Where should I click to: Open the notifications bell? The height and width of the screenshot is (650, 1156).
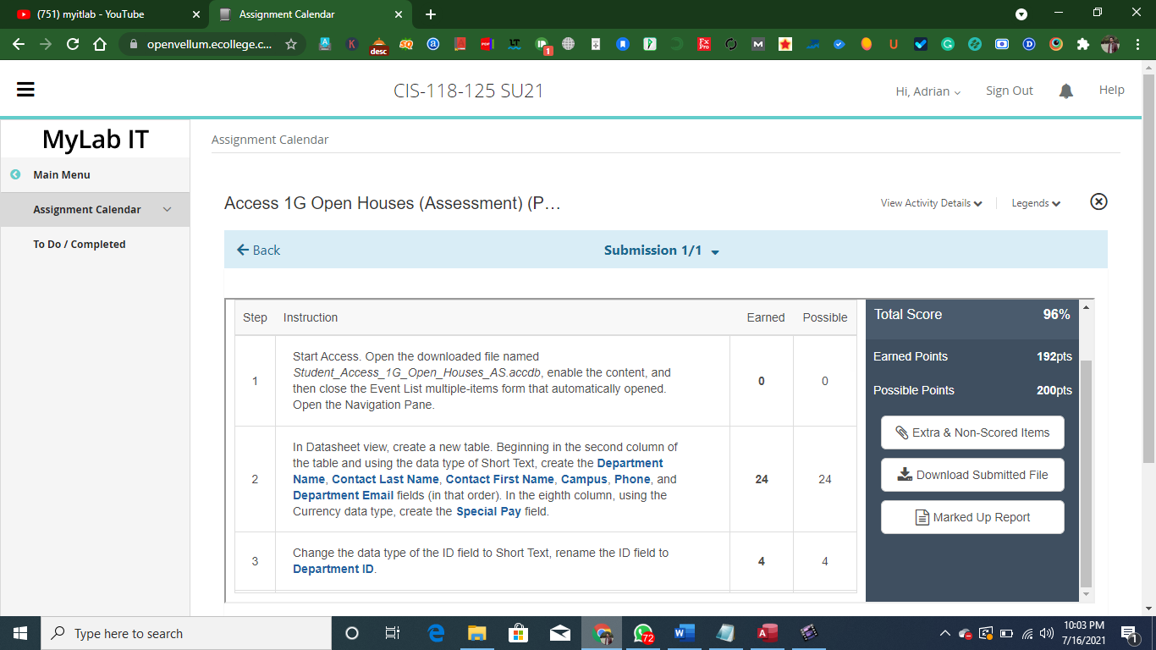tap(1066, 91)
